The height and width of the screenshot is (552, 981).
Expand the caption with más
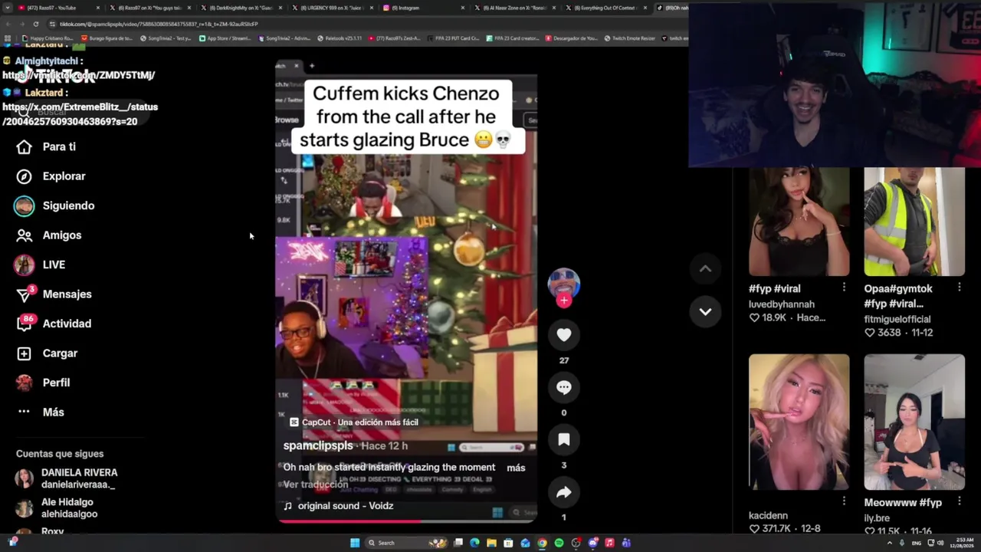click(516, 468)
